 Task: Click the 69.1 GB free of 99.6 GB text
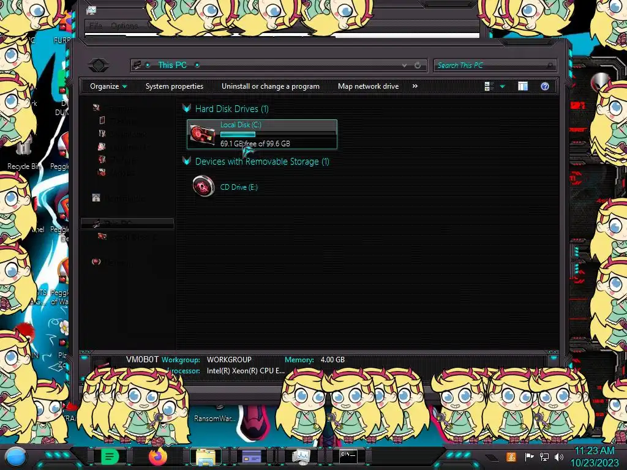(x=255, y=143)
